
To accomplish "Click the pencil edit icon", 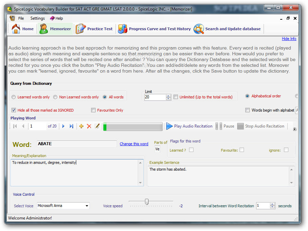I will (x=97, y=126).
